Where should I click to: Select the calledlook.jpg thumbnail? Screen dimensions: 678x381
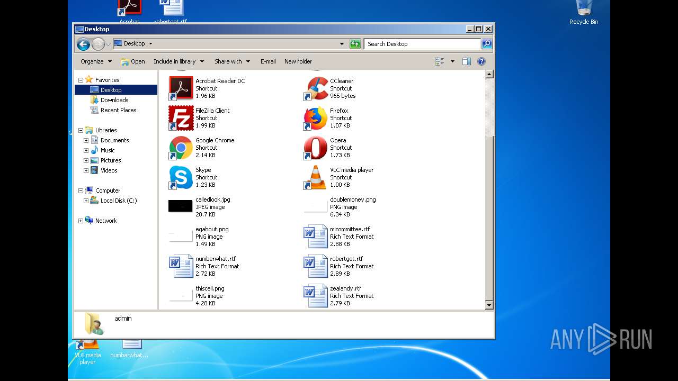coord(180,206)
